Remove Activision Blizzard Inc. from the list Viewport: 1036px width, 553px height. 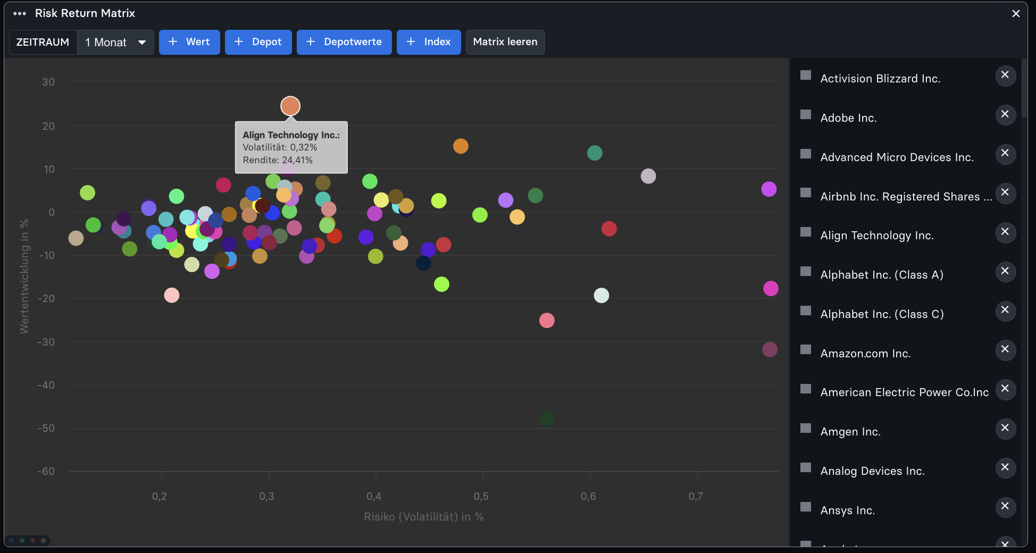(1005, 76)
